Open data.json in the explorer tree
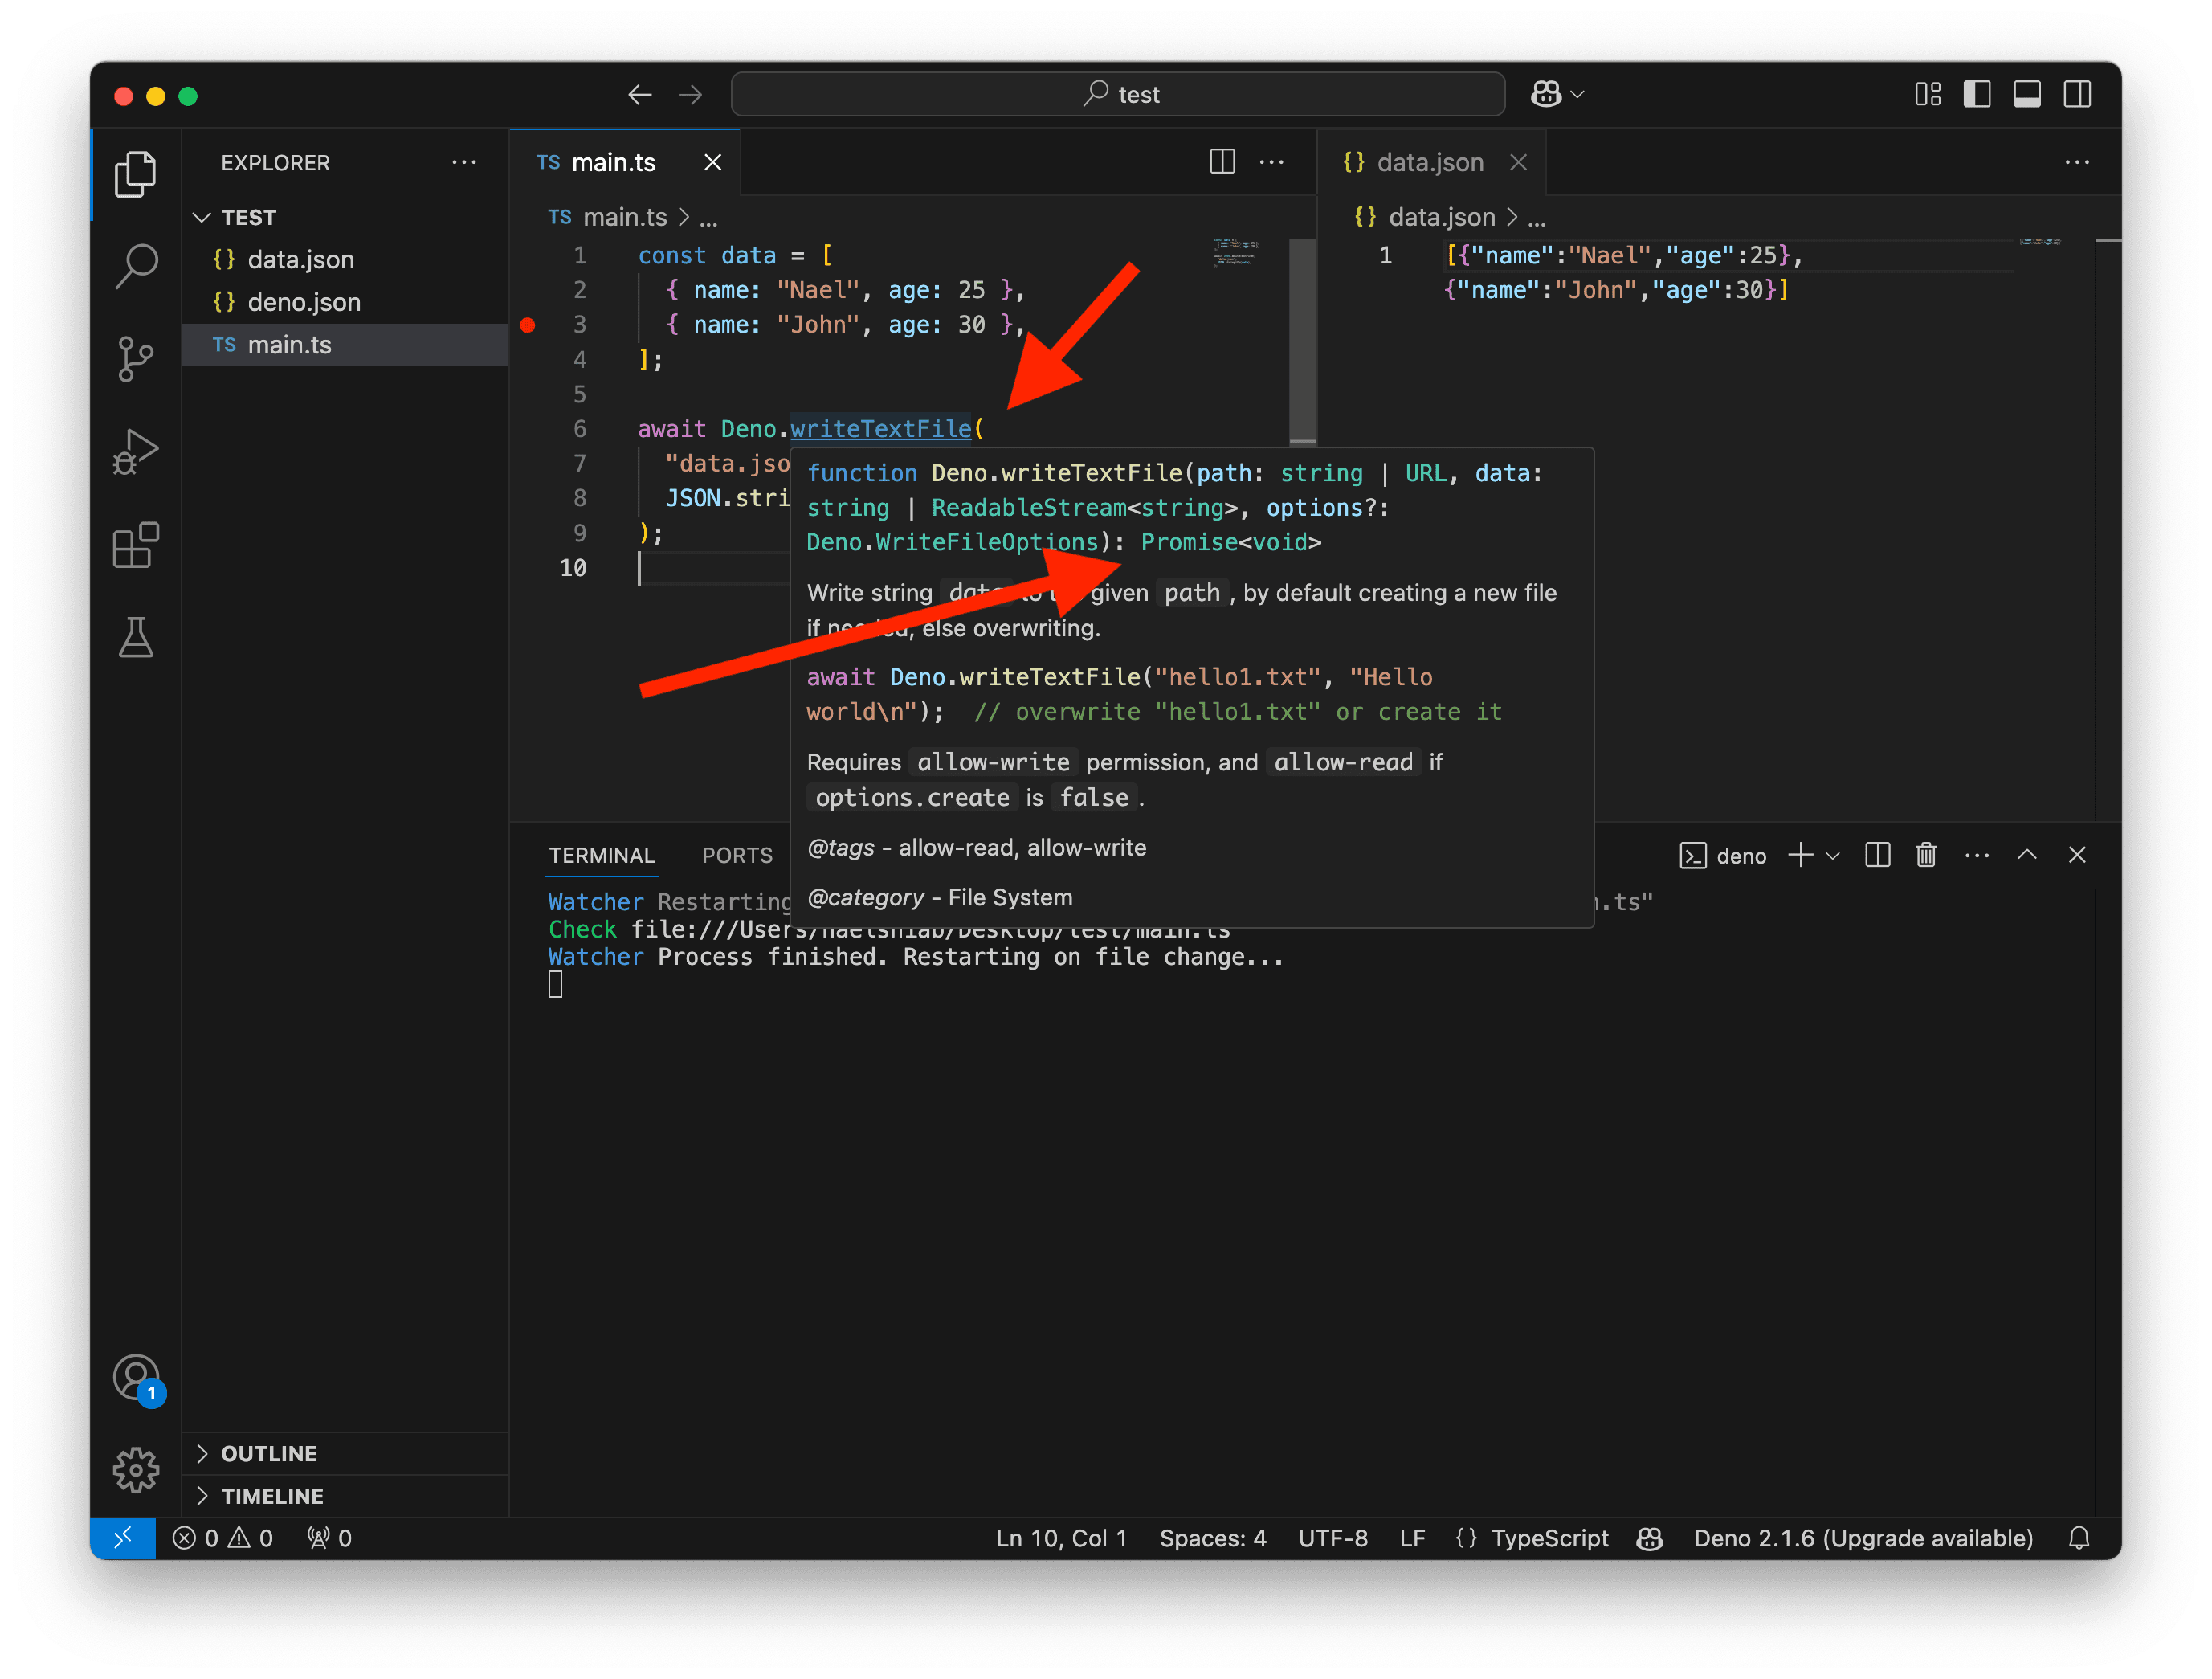 [x=346, y=259]
